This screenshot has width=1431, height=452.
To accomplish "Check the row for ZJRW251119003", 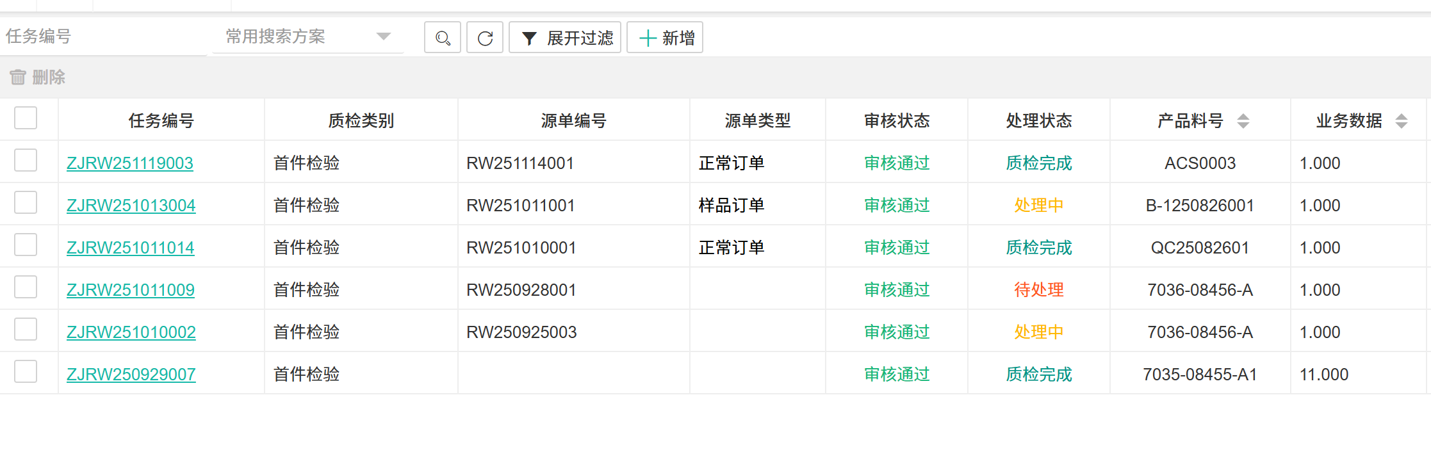I will [x=26, y=160].
